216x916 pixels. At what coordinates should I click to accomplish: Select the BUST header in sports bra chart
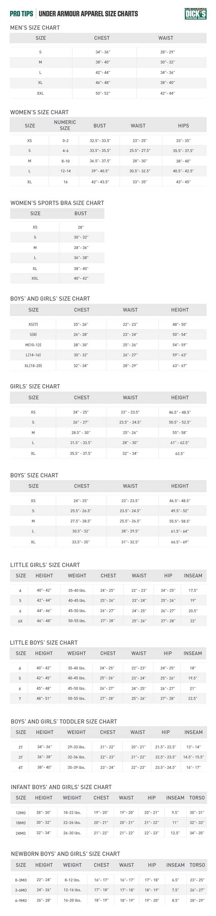point(81,214)
